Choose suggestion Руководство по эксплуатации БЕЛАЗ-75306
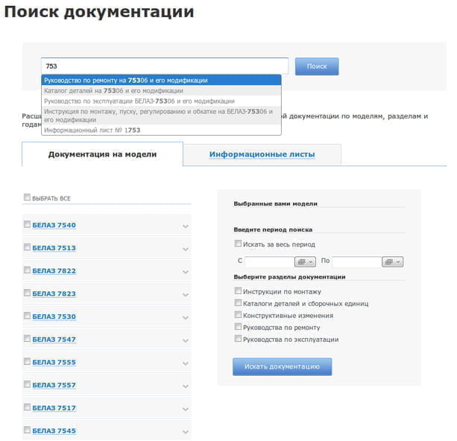457x441 pixels. click(x=161, y=101)
